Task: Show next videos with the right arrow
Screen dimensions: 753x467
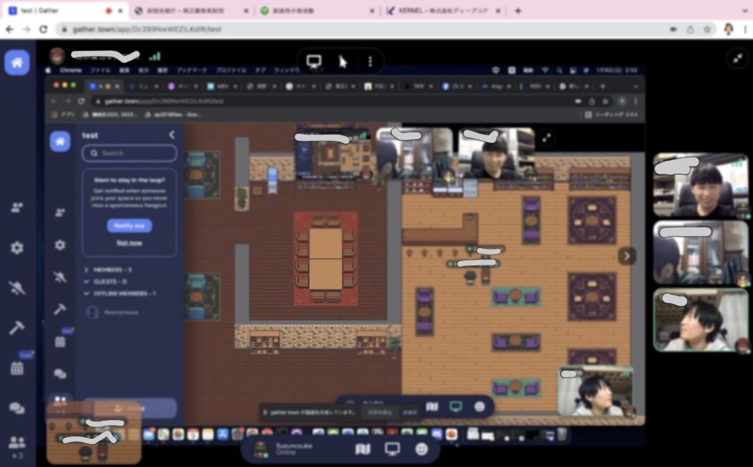Action: [x=627, y=256]
